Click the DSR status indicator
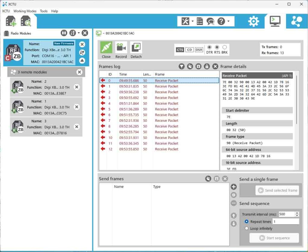Screen dimensions: 308x252 point(199,50)
